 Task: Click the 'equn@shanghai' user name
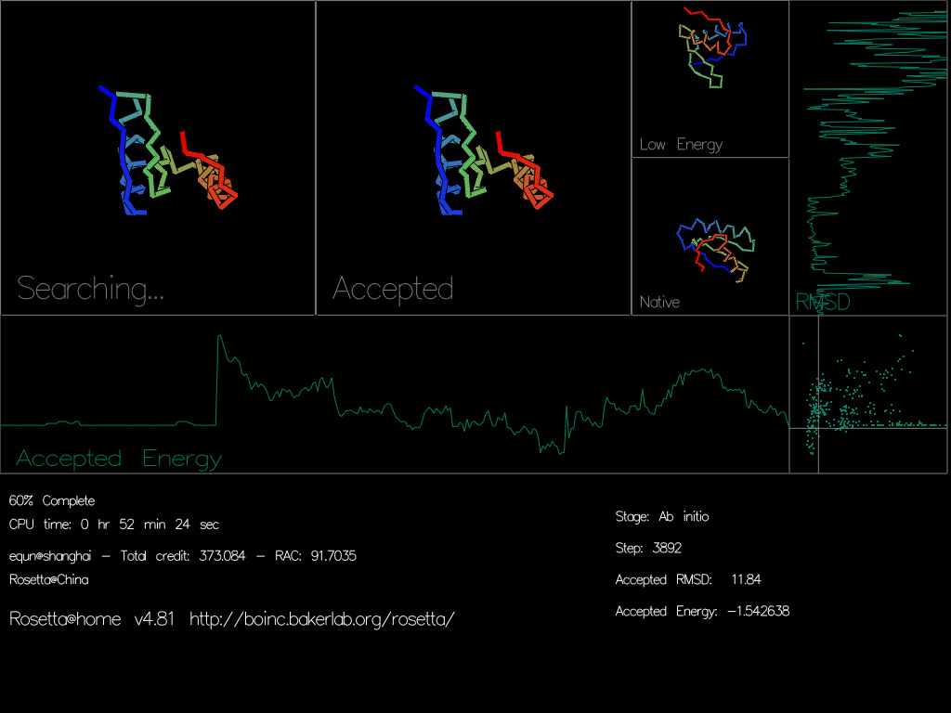pyautogui.click(x=50, y=556)
